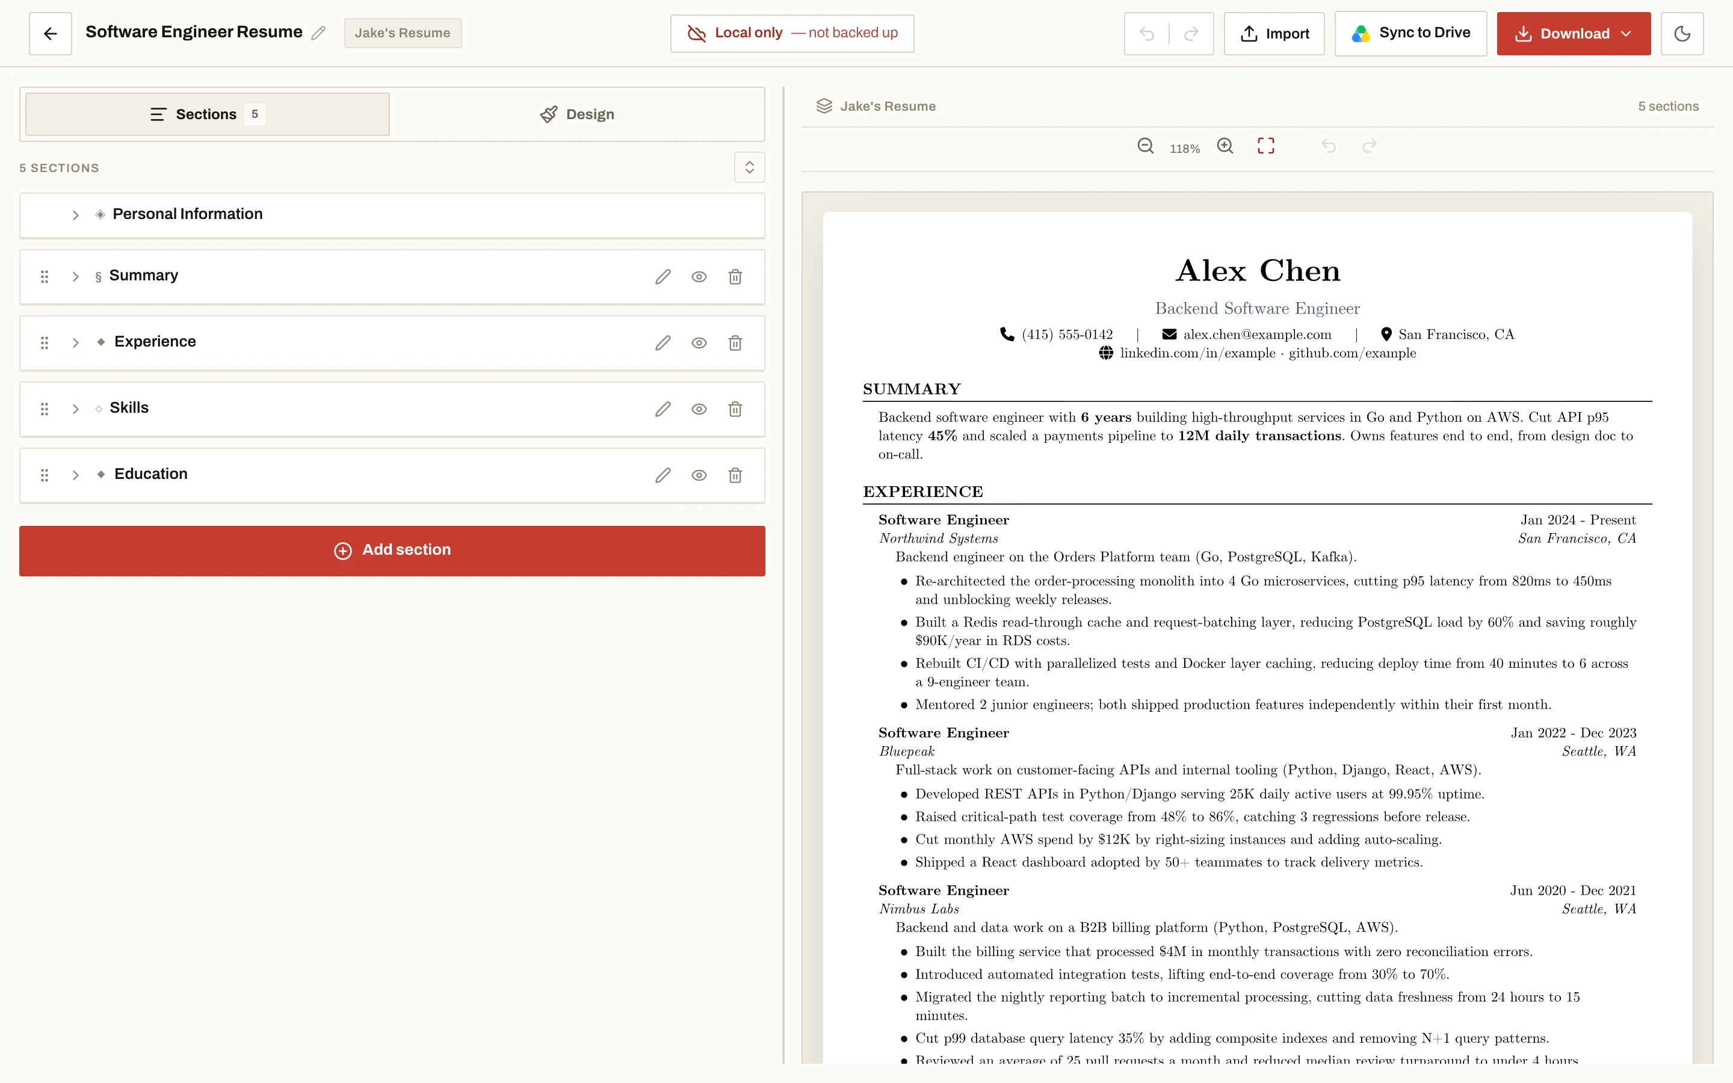Hide the Education section via eye icon

pos(699,475)
